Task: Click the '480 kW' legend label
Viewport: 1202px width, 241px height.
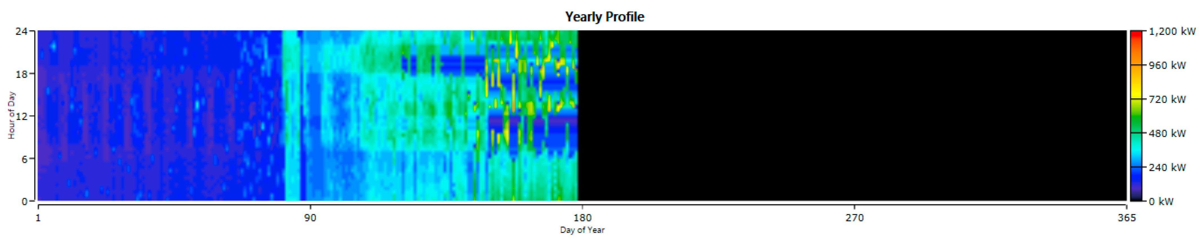Action: (1167, 133)
